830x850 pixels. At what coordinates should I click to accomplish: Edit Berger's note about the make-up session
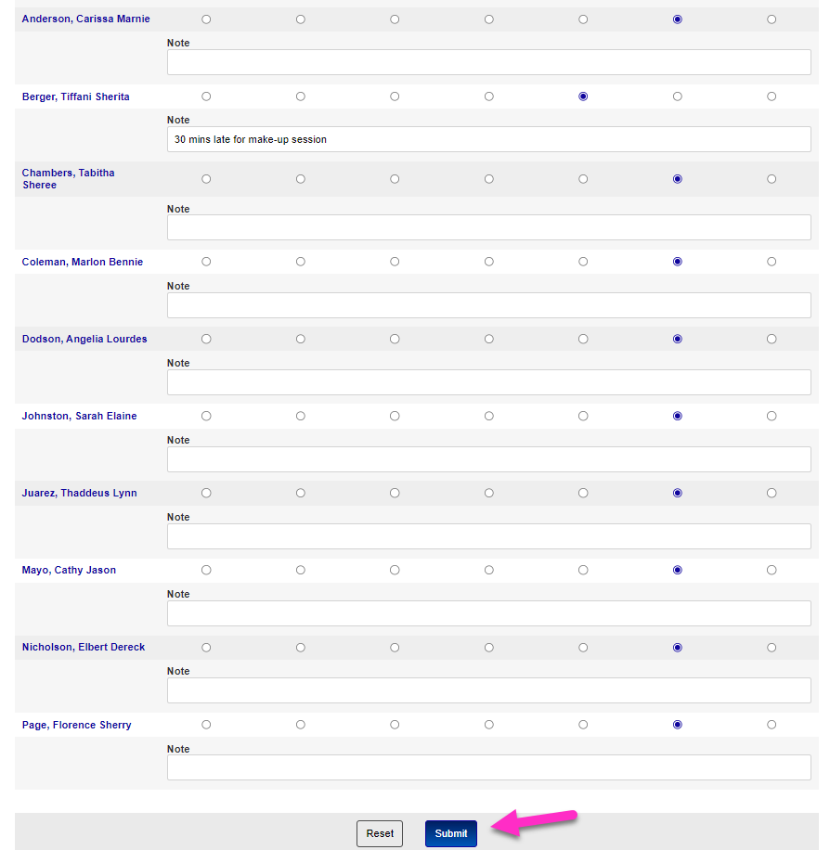point(488,139)
